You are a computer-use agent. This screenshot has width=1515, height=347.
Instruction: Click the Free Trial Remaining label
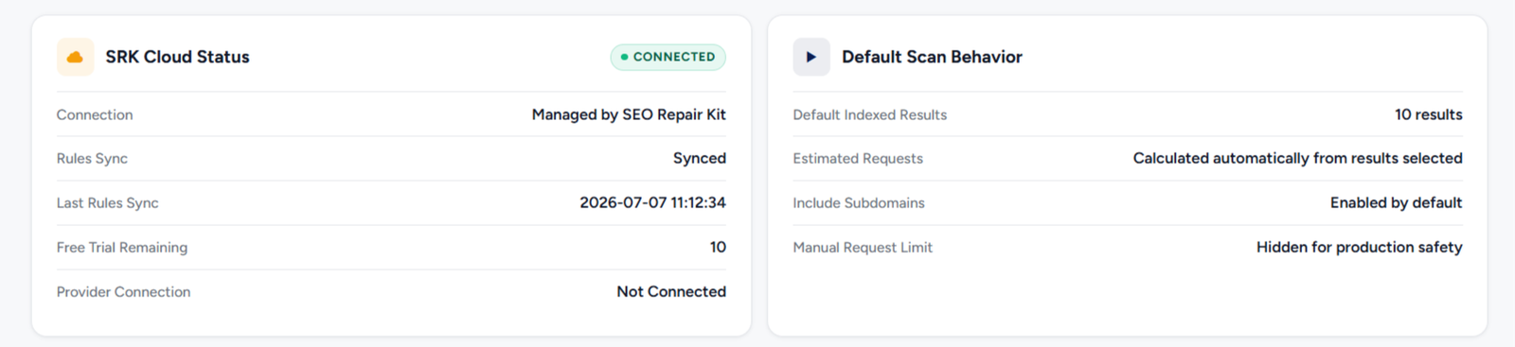click(x=122, y=247)
